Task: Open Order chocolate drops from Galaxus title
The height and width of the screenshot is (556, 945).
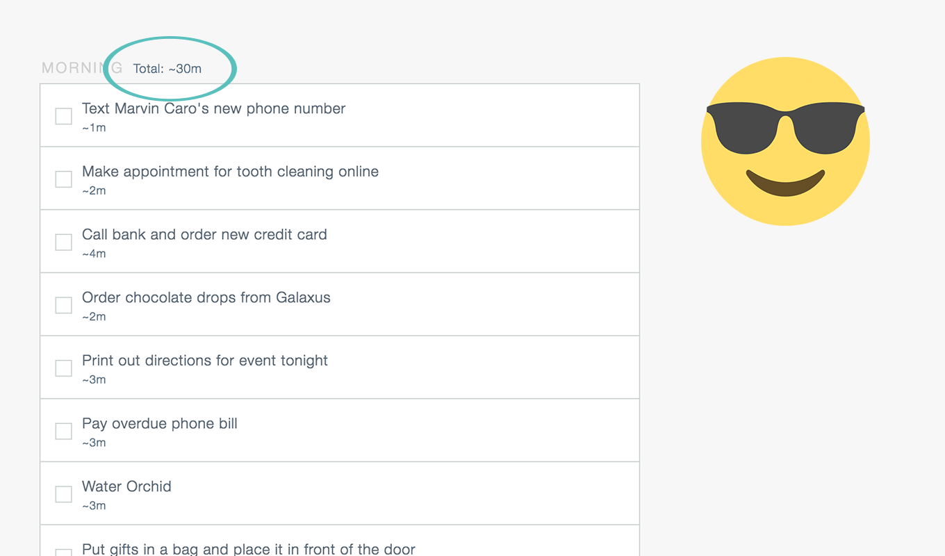Action: (206, 297)
